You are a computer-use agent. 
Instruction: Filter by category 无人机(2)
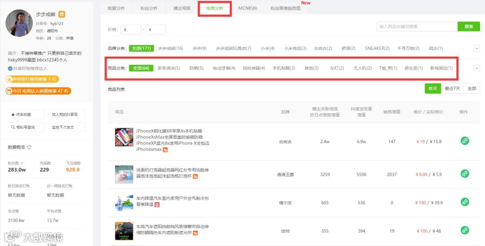(x=362, y=68)
